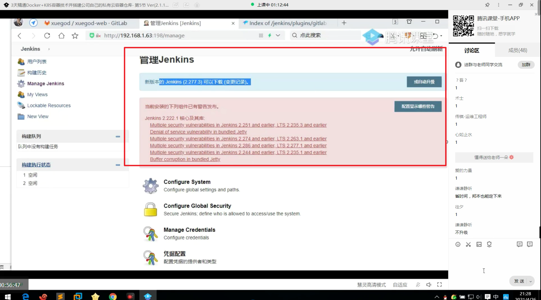This screenshot has width=541, height=300.
Task: Open 构建历史 in Jenkins sidebar
Action: (37, 72)
